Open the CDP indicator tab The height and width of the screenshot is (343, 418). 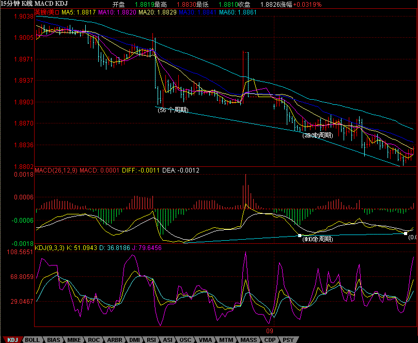[269, 339]
